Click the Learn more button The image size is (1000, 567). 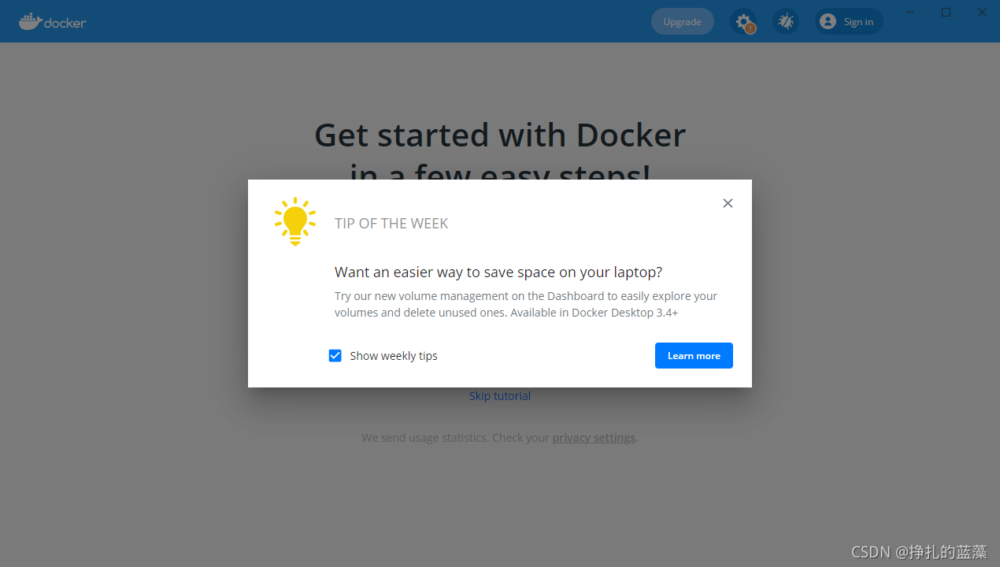tap(694, 355)
